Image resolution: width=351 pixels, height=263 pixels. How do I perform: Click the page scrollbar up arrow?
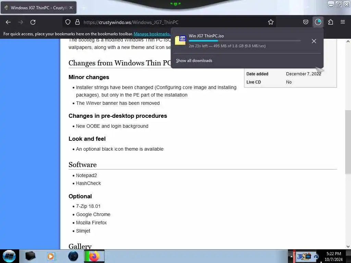coord(348,41)
